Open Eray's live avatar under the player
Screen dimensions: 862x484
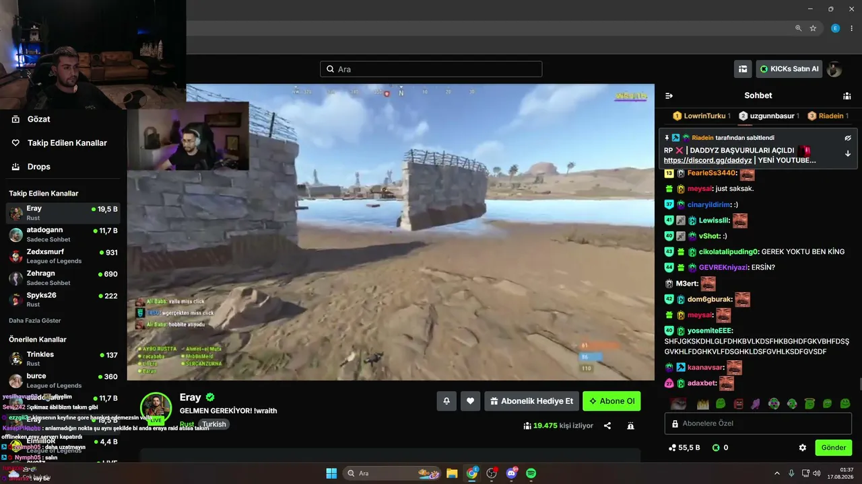click(x=156, y=408)
